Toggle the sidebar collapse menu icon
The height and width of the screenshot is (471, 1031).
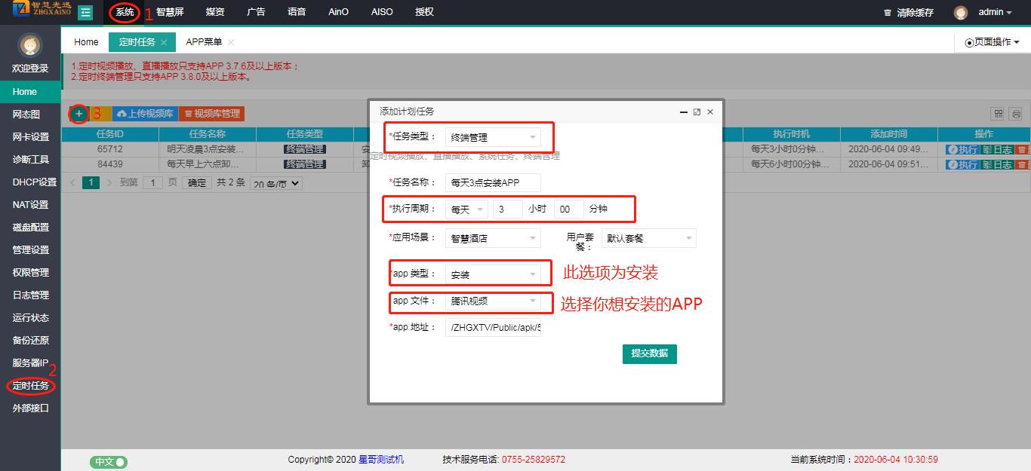click(x=85, y=12)
